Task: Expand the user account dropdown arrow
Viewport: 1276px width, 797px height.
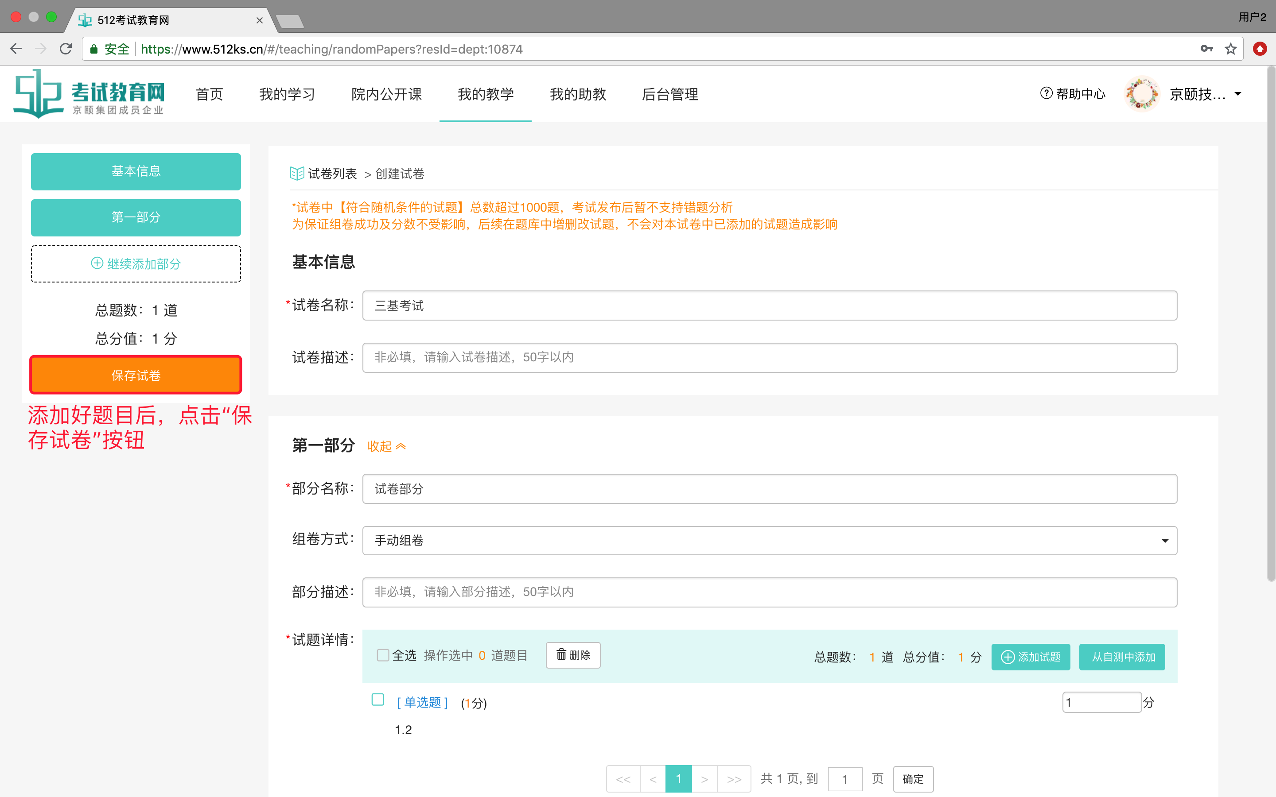Action: (x=1238, y=94)
